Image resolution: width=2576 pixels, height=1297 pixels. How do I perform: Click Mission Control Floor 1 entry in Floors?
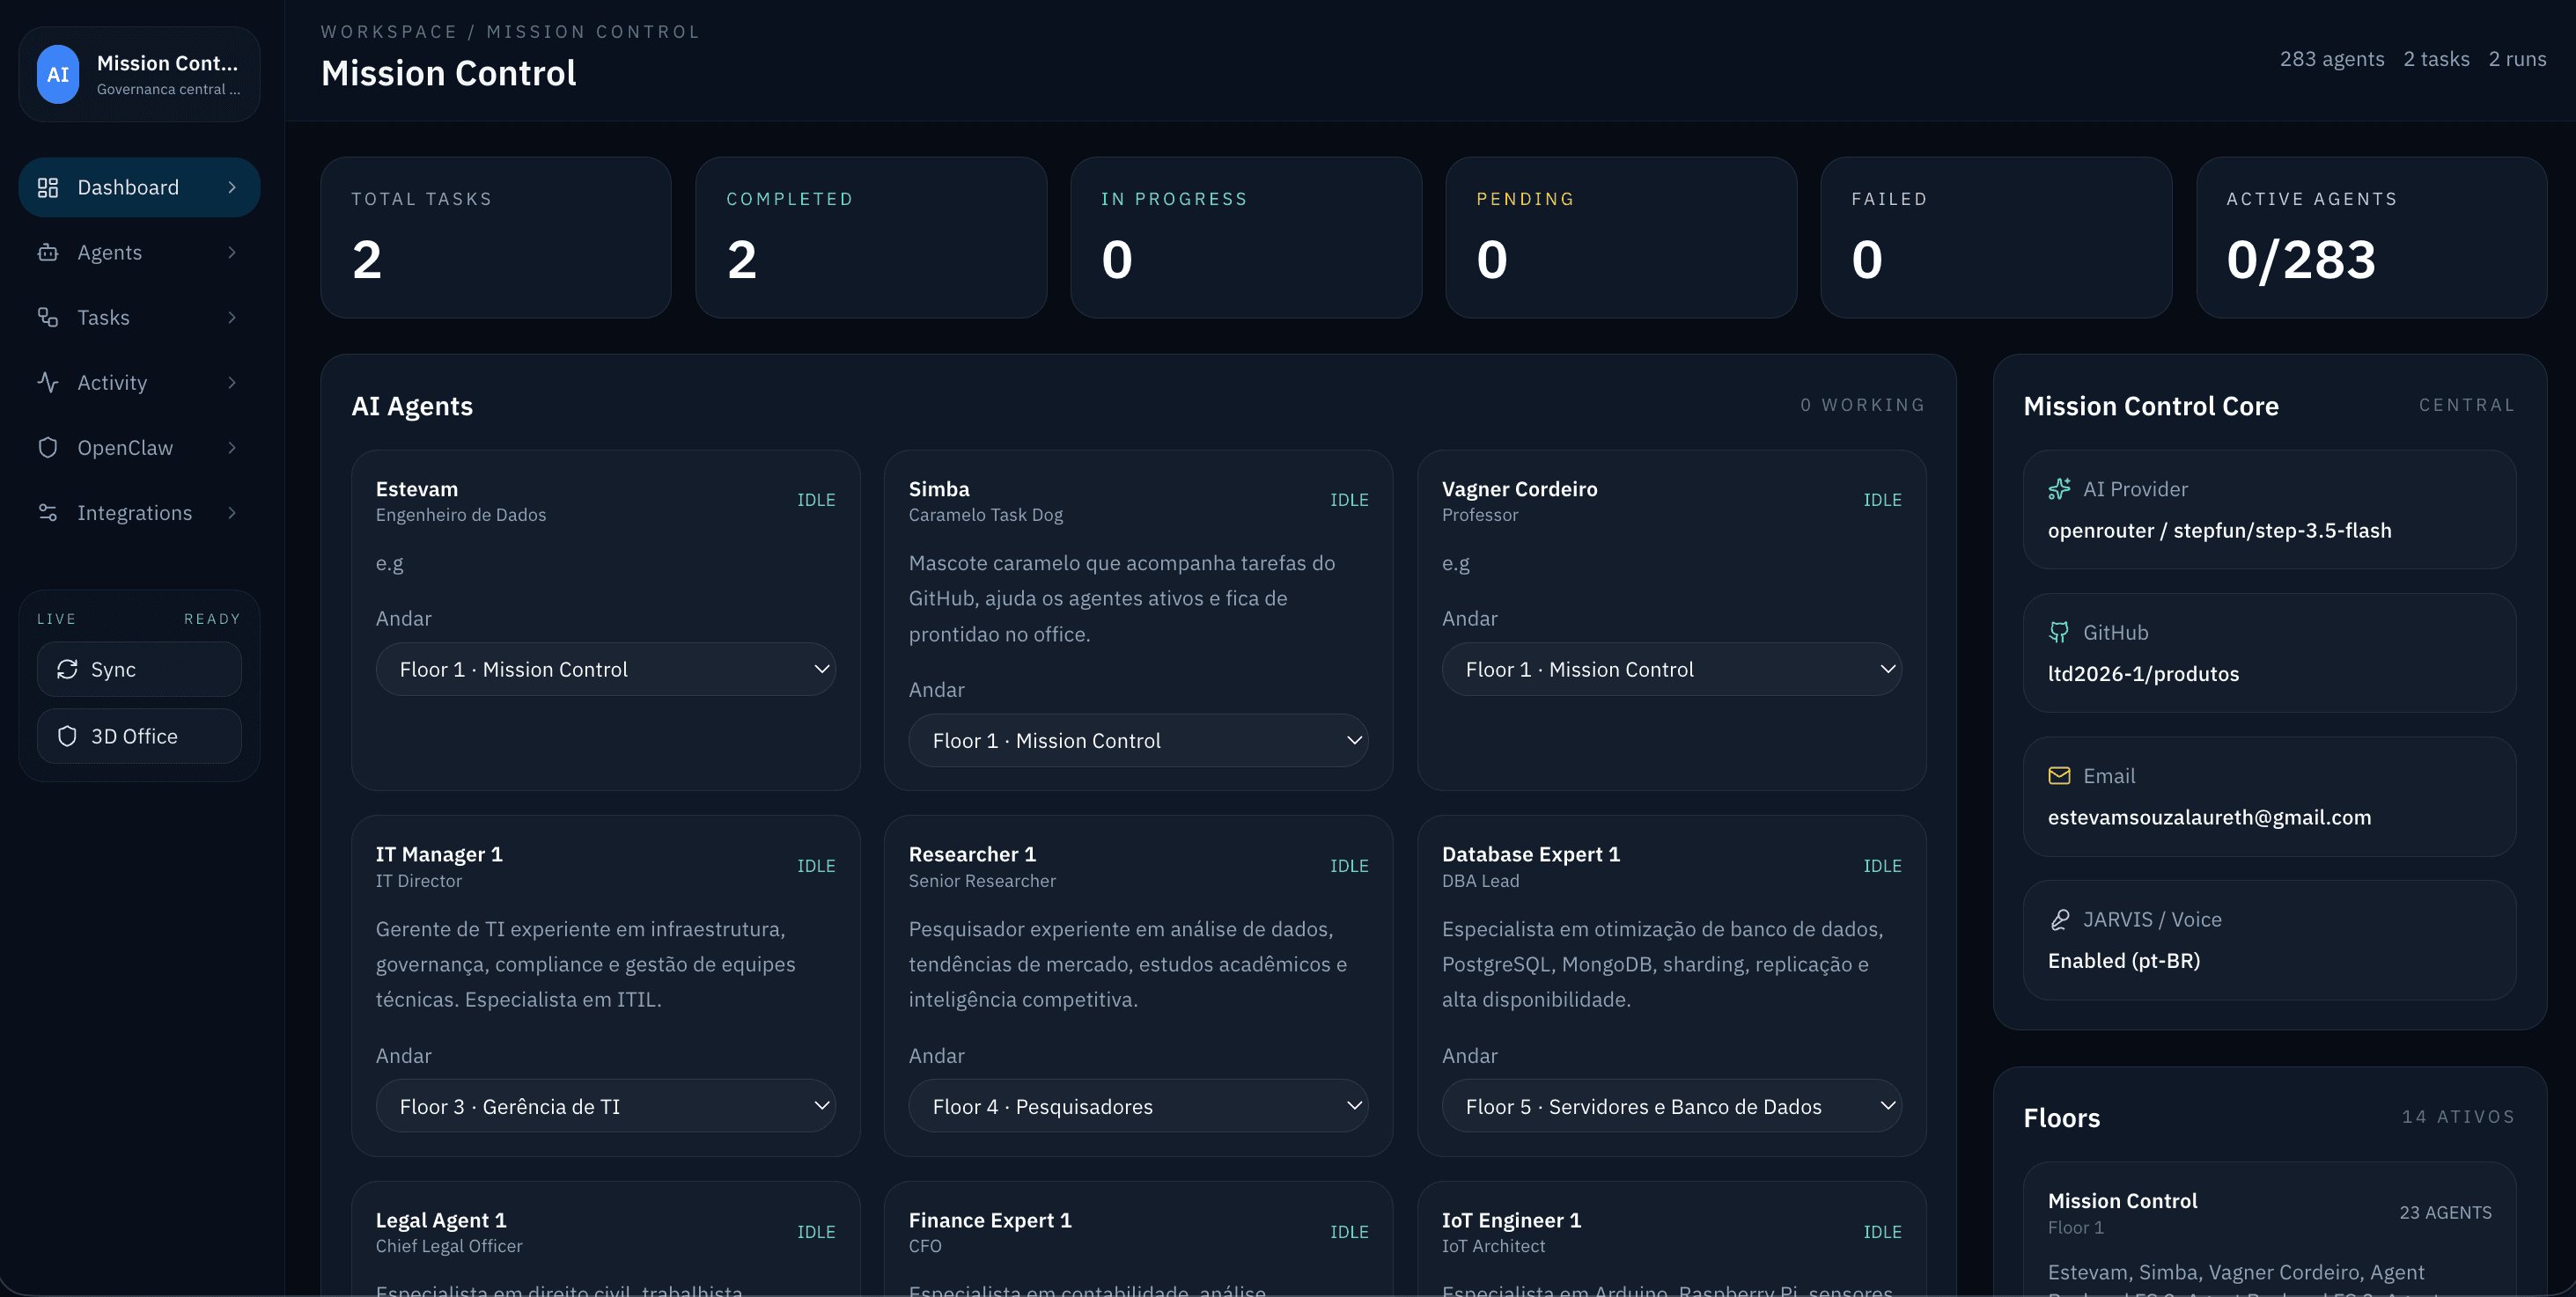(2269, 1230)
